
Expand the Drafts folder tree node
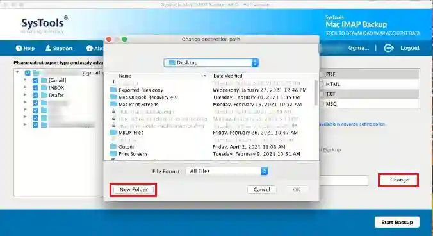click(x=25, y=95)
